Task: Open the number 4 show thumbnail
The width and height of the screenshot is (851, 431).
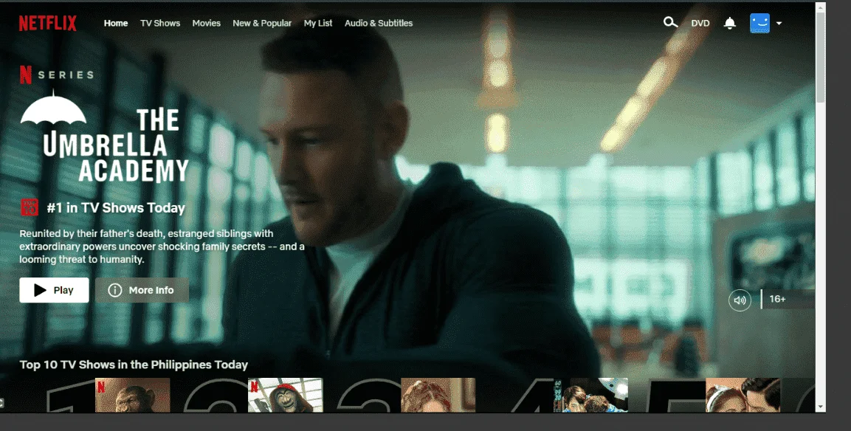Action: 590,395
